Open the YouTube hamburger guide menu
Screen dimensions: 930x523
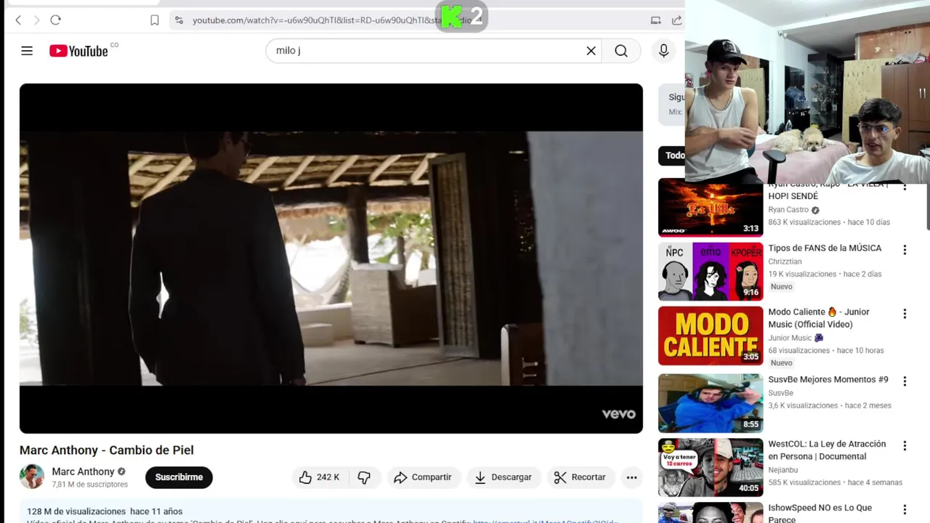(27, 51)
